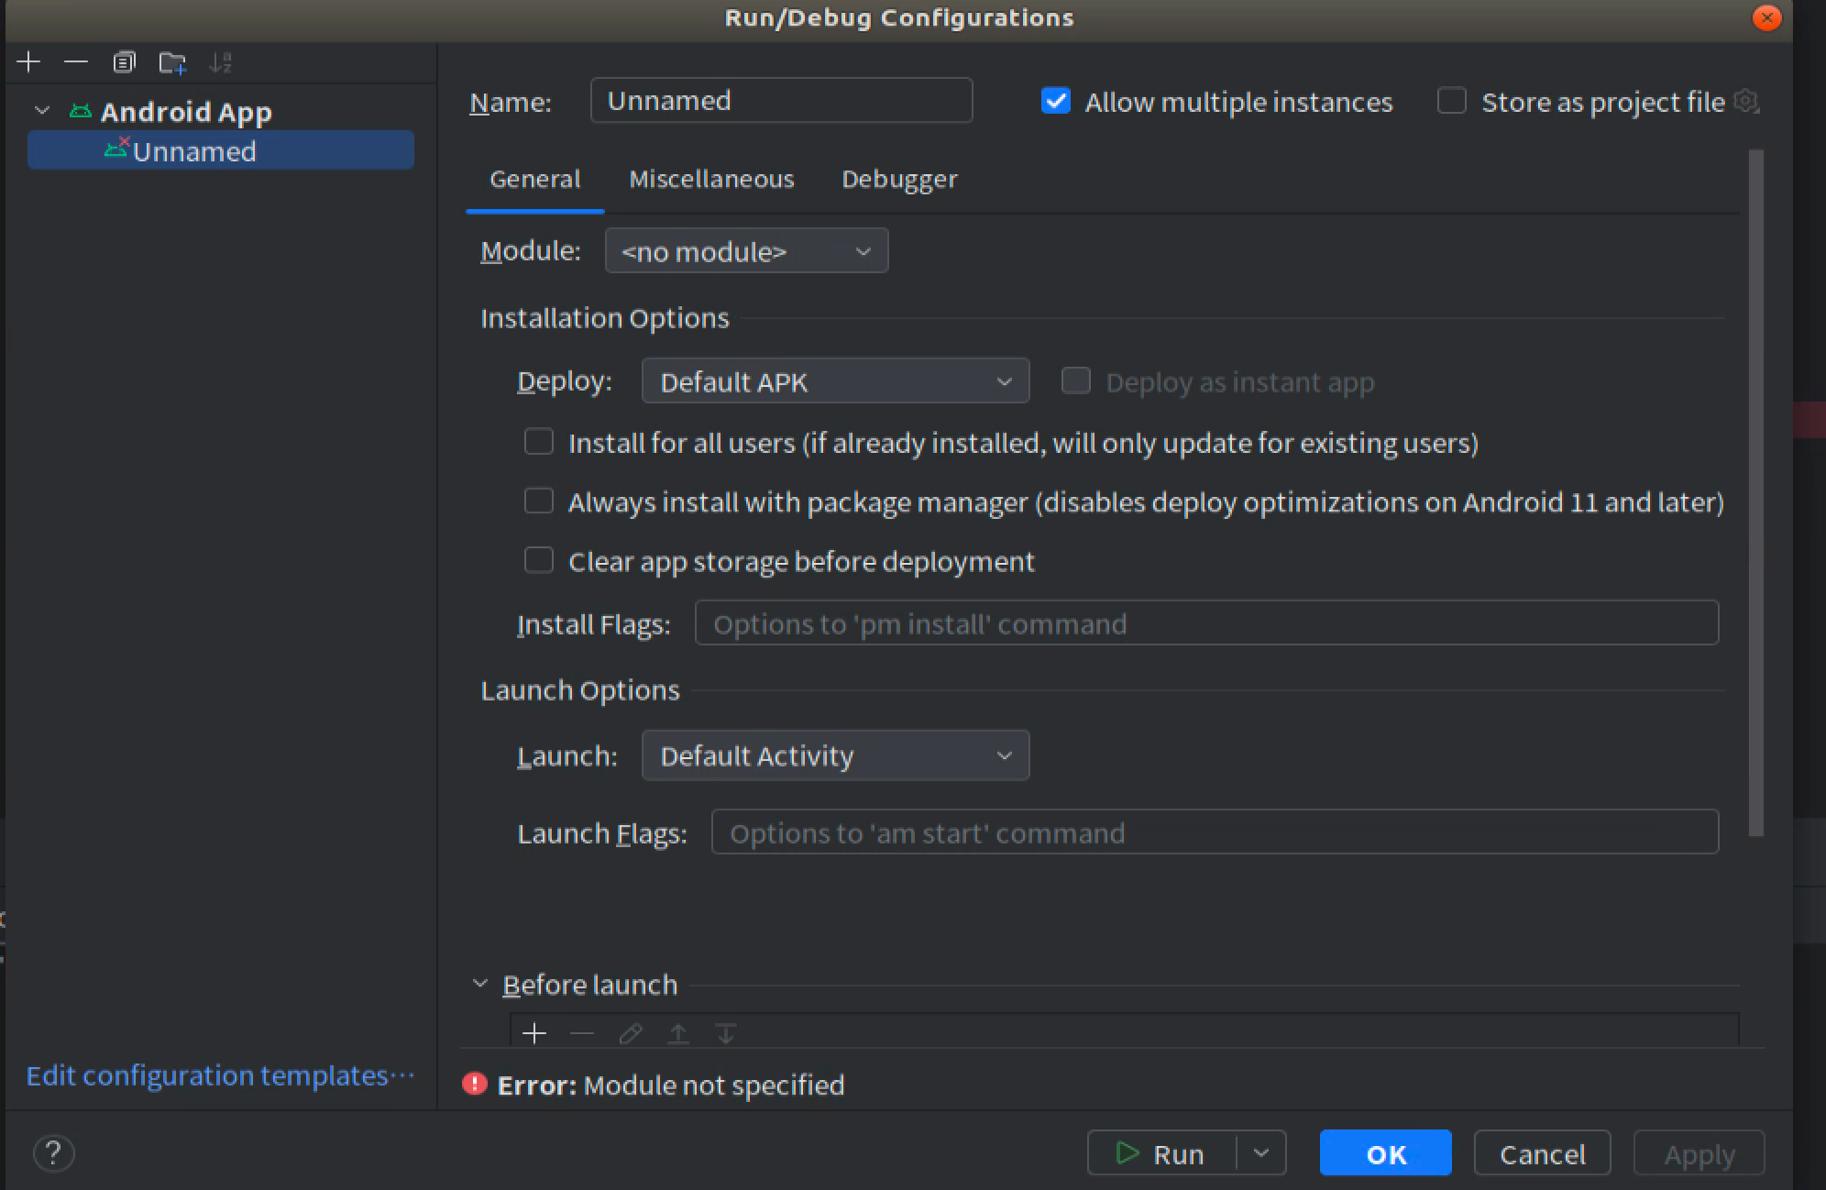Collapse the Android App tree node
Image resolution: width=1826 pixels, height=1190 pixels.
click(x=42, y=111)
